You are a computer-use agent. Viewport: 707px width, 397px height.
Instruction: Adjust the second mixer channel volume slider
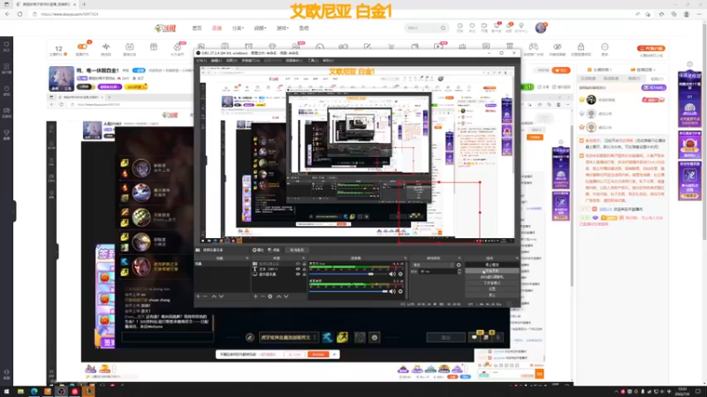[x=347, y=291]
